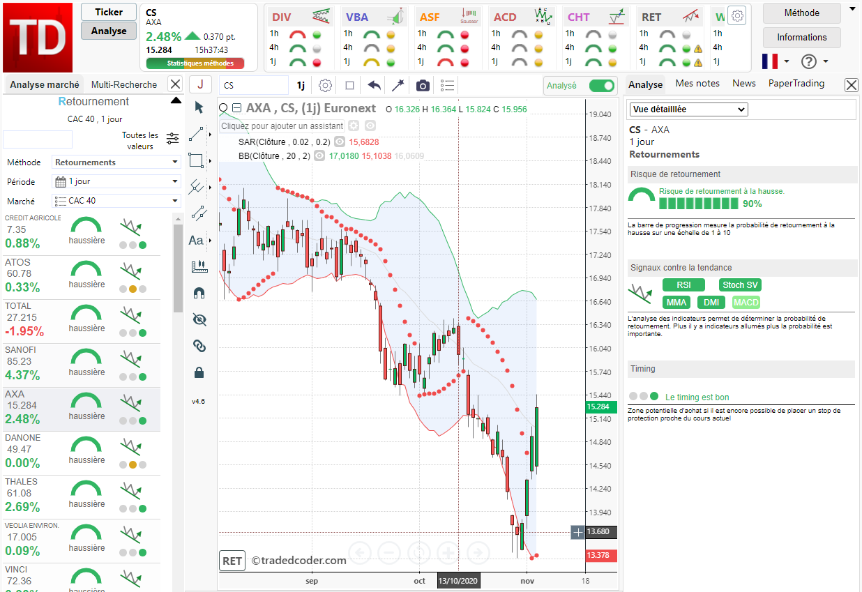
Task: Click the DIV method divergence icon
Action: tap(322, 16)
